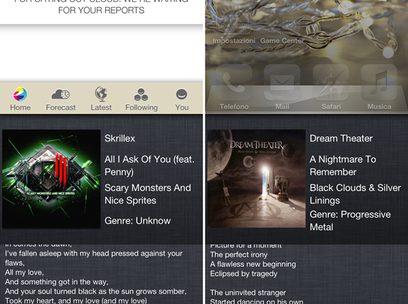This screenshot has height=304, width=408.
Task: Tap album Scary Monsters And Nice Sprites
Action: coord(148,194)
